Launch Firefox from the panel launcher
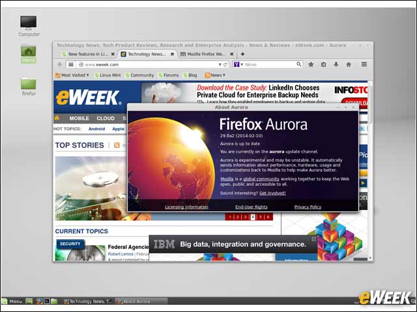417x312 pixels. coord(39,301)
